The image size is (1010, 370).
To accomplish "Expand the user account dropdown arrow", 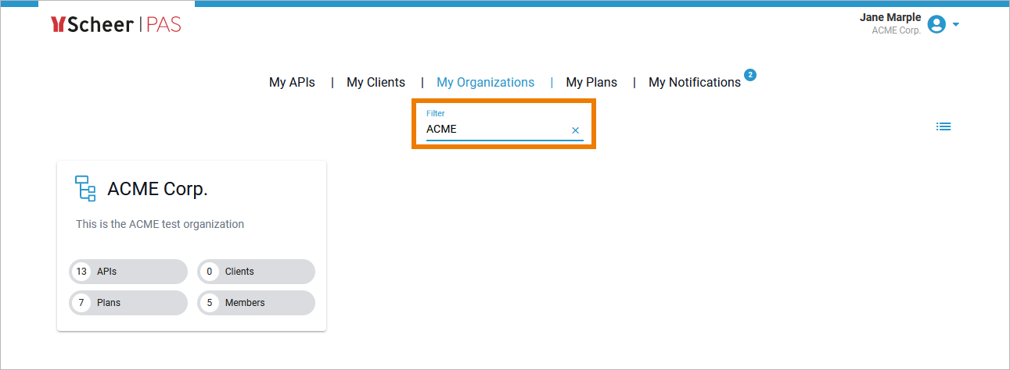I will 956,25.
